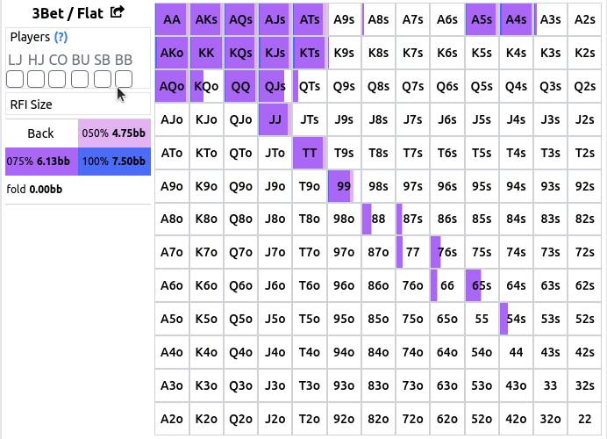Click the AA hand cell
Image resolution: width=607 pixels, height=439 pixels.
(173, 19)
